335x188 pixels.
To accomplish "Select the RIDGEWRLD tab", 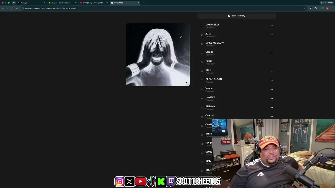I will tap(125, 3).
